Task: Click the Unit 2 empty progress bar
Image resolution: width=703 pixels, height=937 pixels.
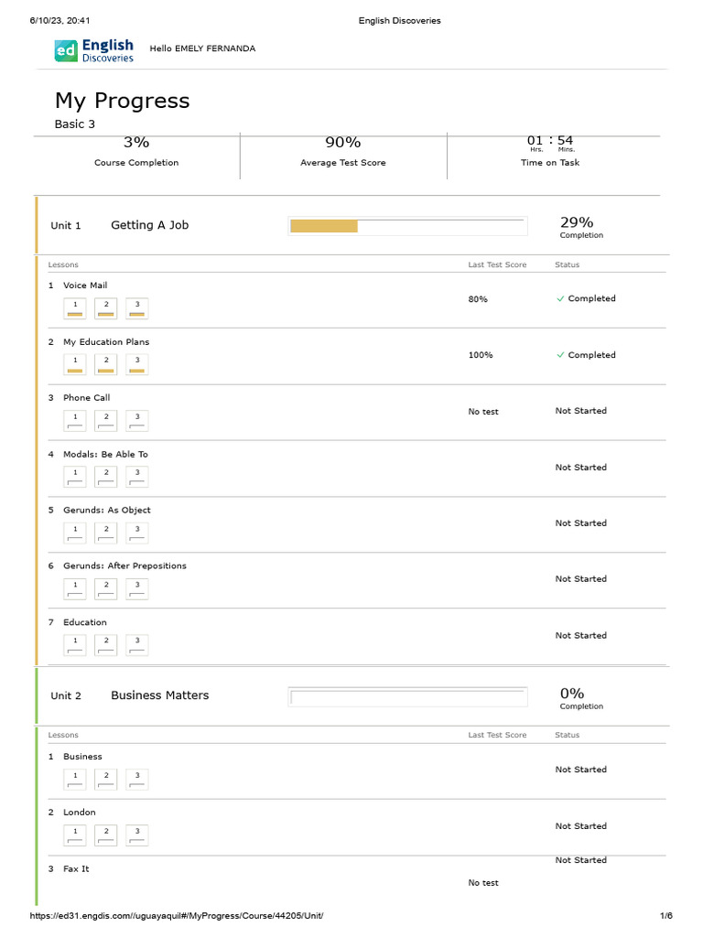Action: tap(406, 697)
